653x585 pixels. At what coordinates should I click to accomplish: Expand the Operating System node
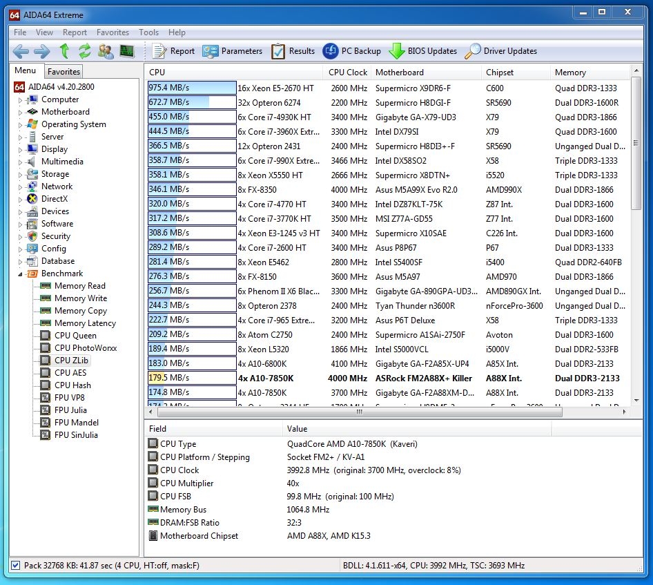tap(20, 124)
